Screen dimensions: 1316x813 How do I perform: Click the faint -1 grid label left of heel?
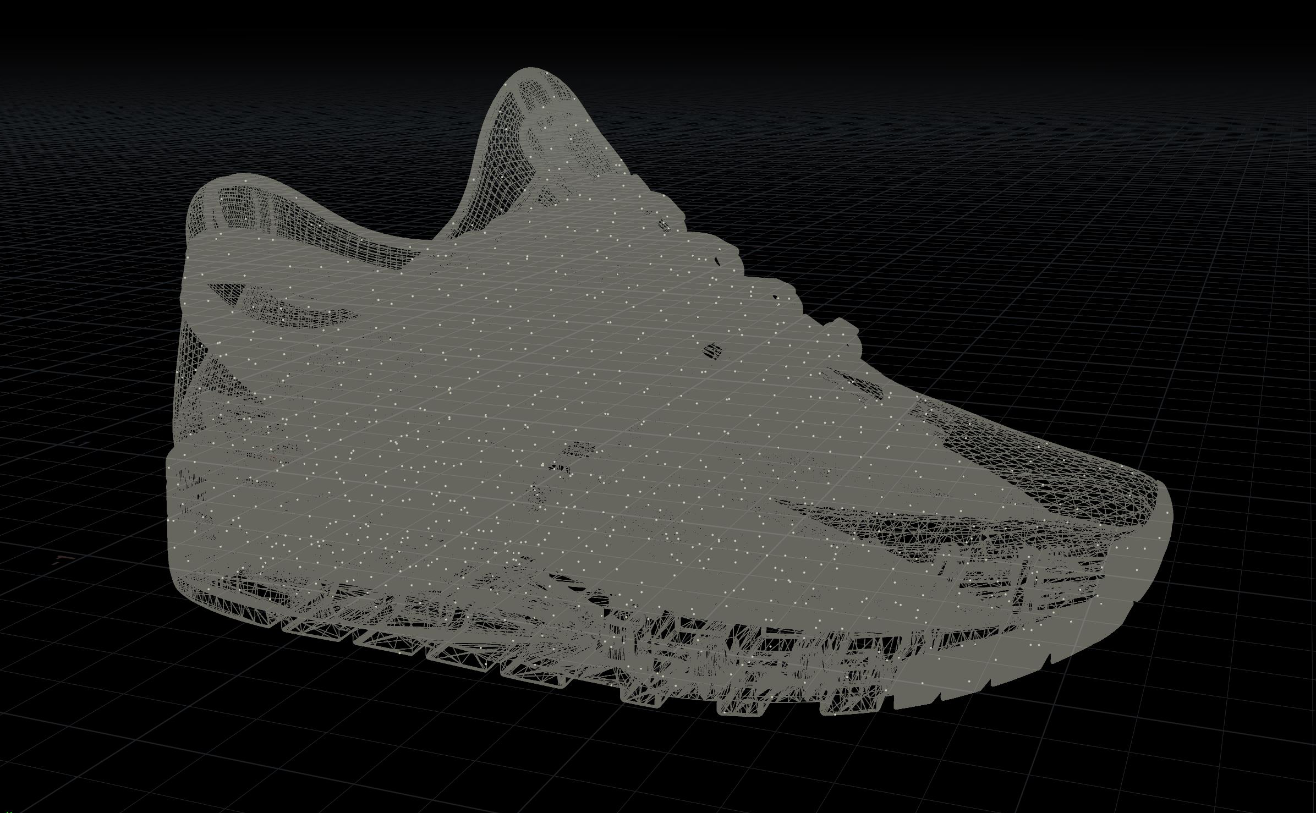(x=81, y=442)
